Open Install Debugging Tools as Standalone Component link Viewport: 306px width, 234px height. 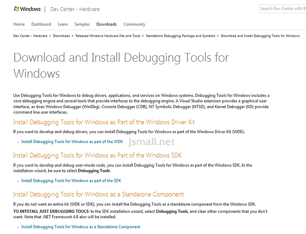pyautogui.click(x=81, y=227)
